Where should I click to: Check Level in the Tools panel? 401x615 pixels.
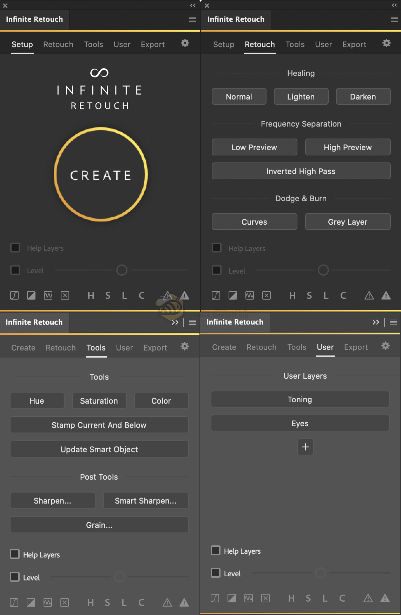pos(15,577)
